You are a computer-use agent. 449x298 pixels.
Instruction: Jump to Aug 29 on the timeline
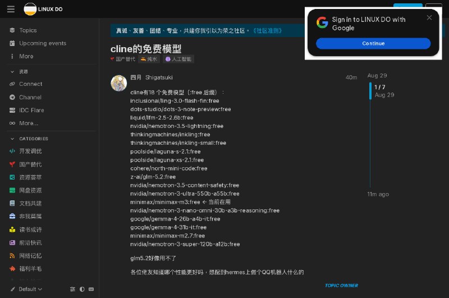click(x=377, y=76)
